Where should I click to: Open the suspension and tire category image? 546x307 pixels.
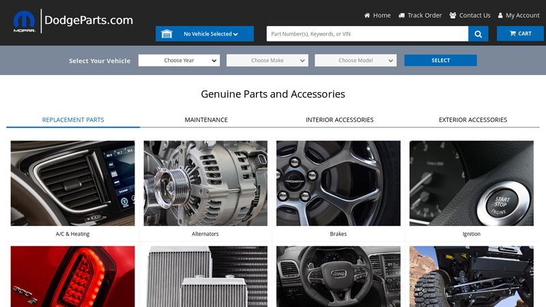tap(472, 277)
